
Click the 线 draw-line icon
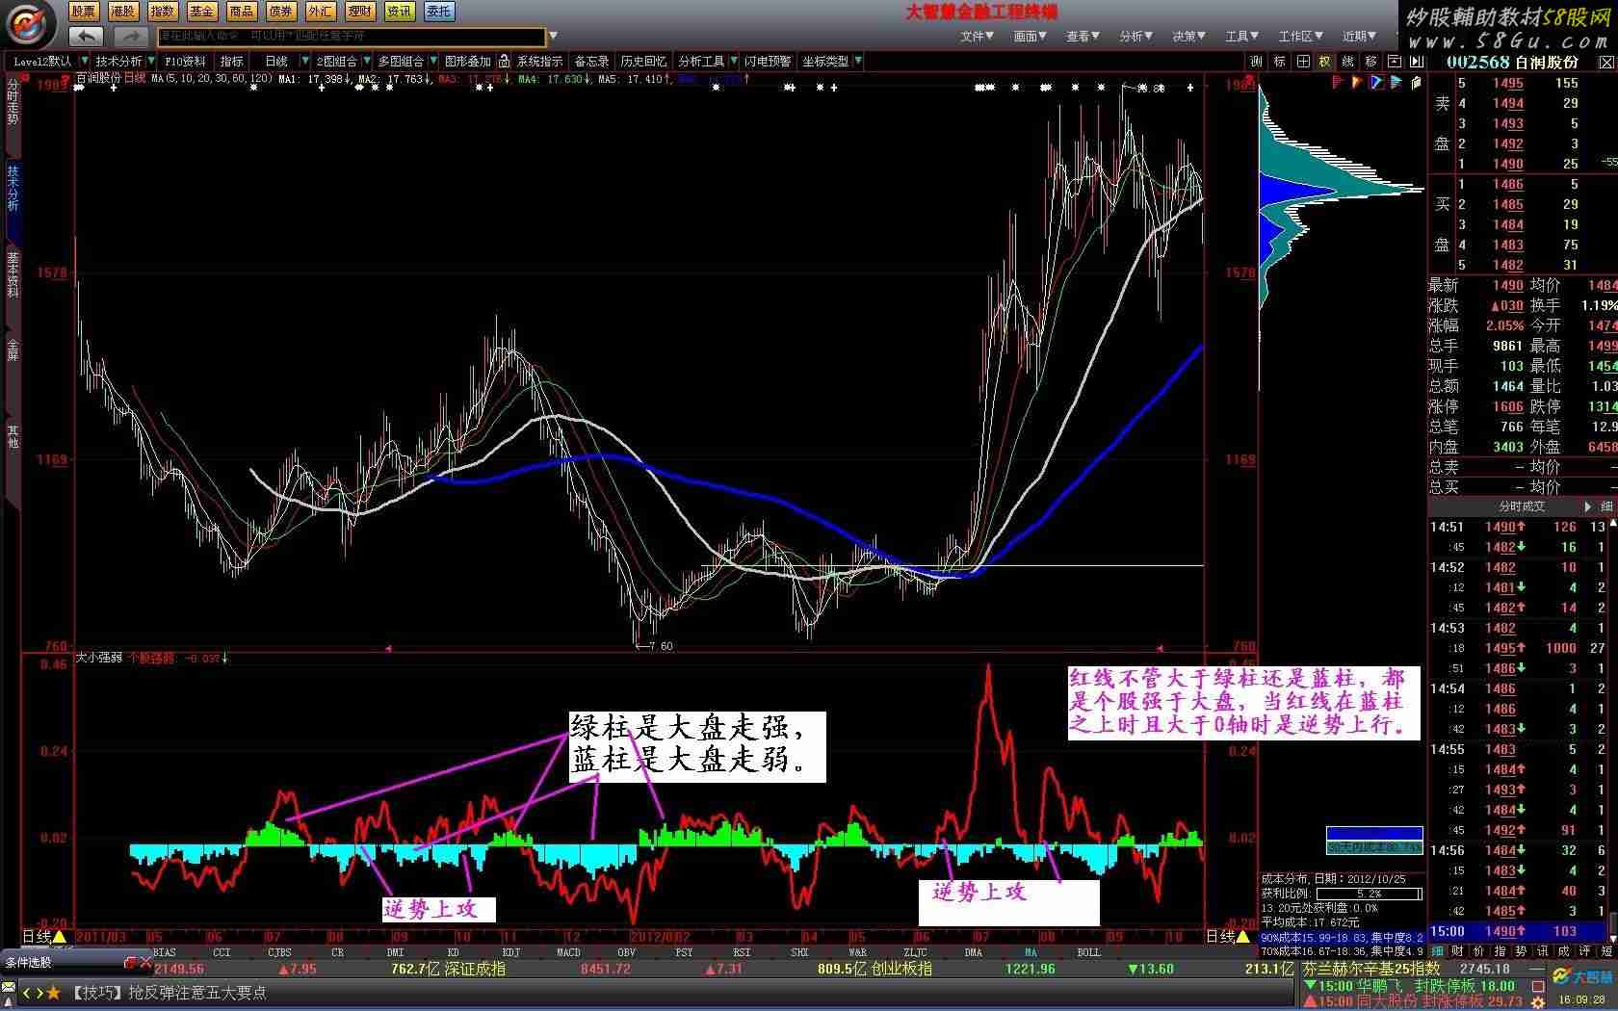(x=1347, y=61)
